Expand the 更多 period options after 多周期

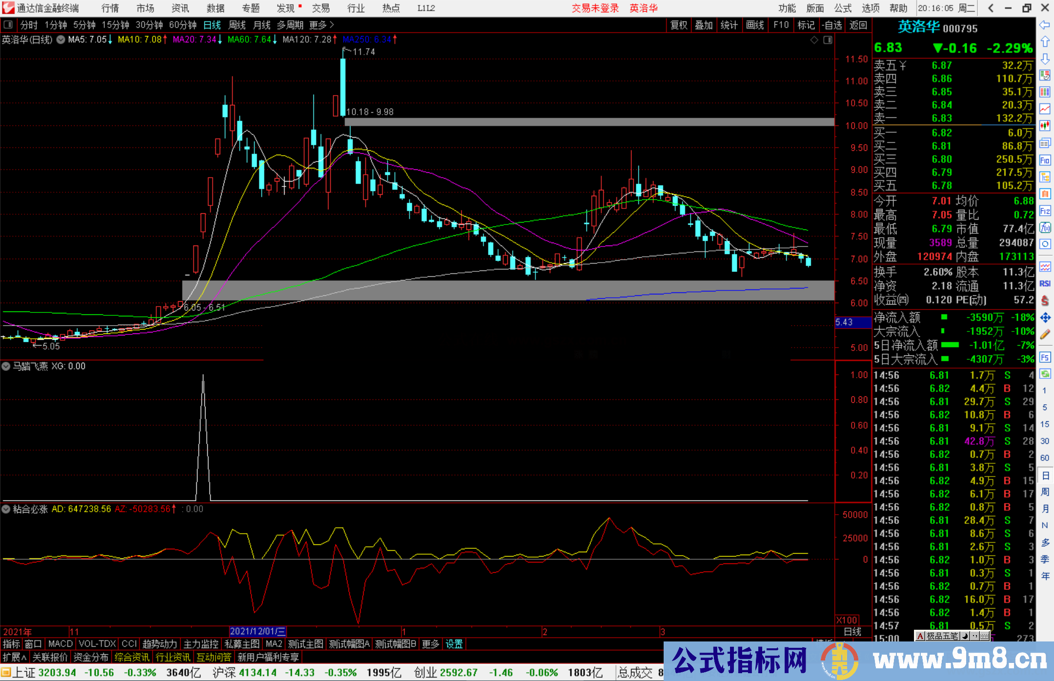(317, 24)
